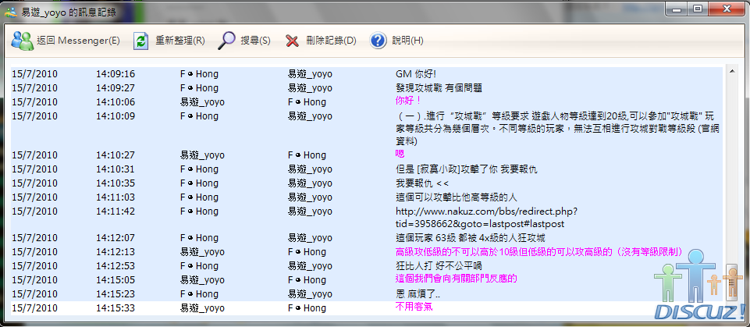Select the message 'GM 你好!'

[x=416, y=74]
